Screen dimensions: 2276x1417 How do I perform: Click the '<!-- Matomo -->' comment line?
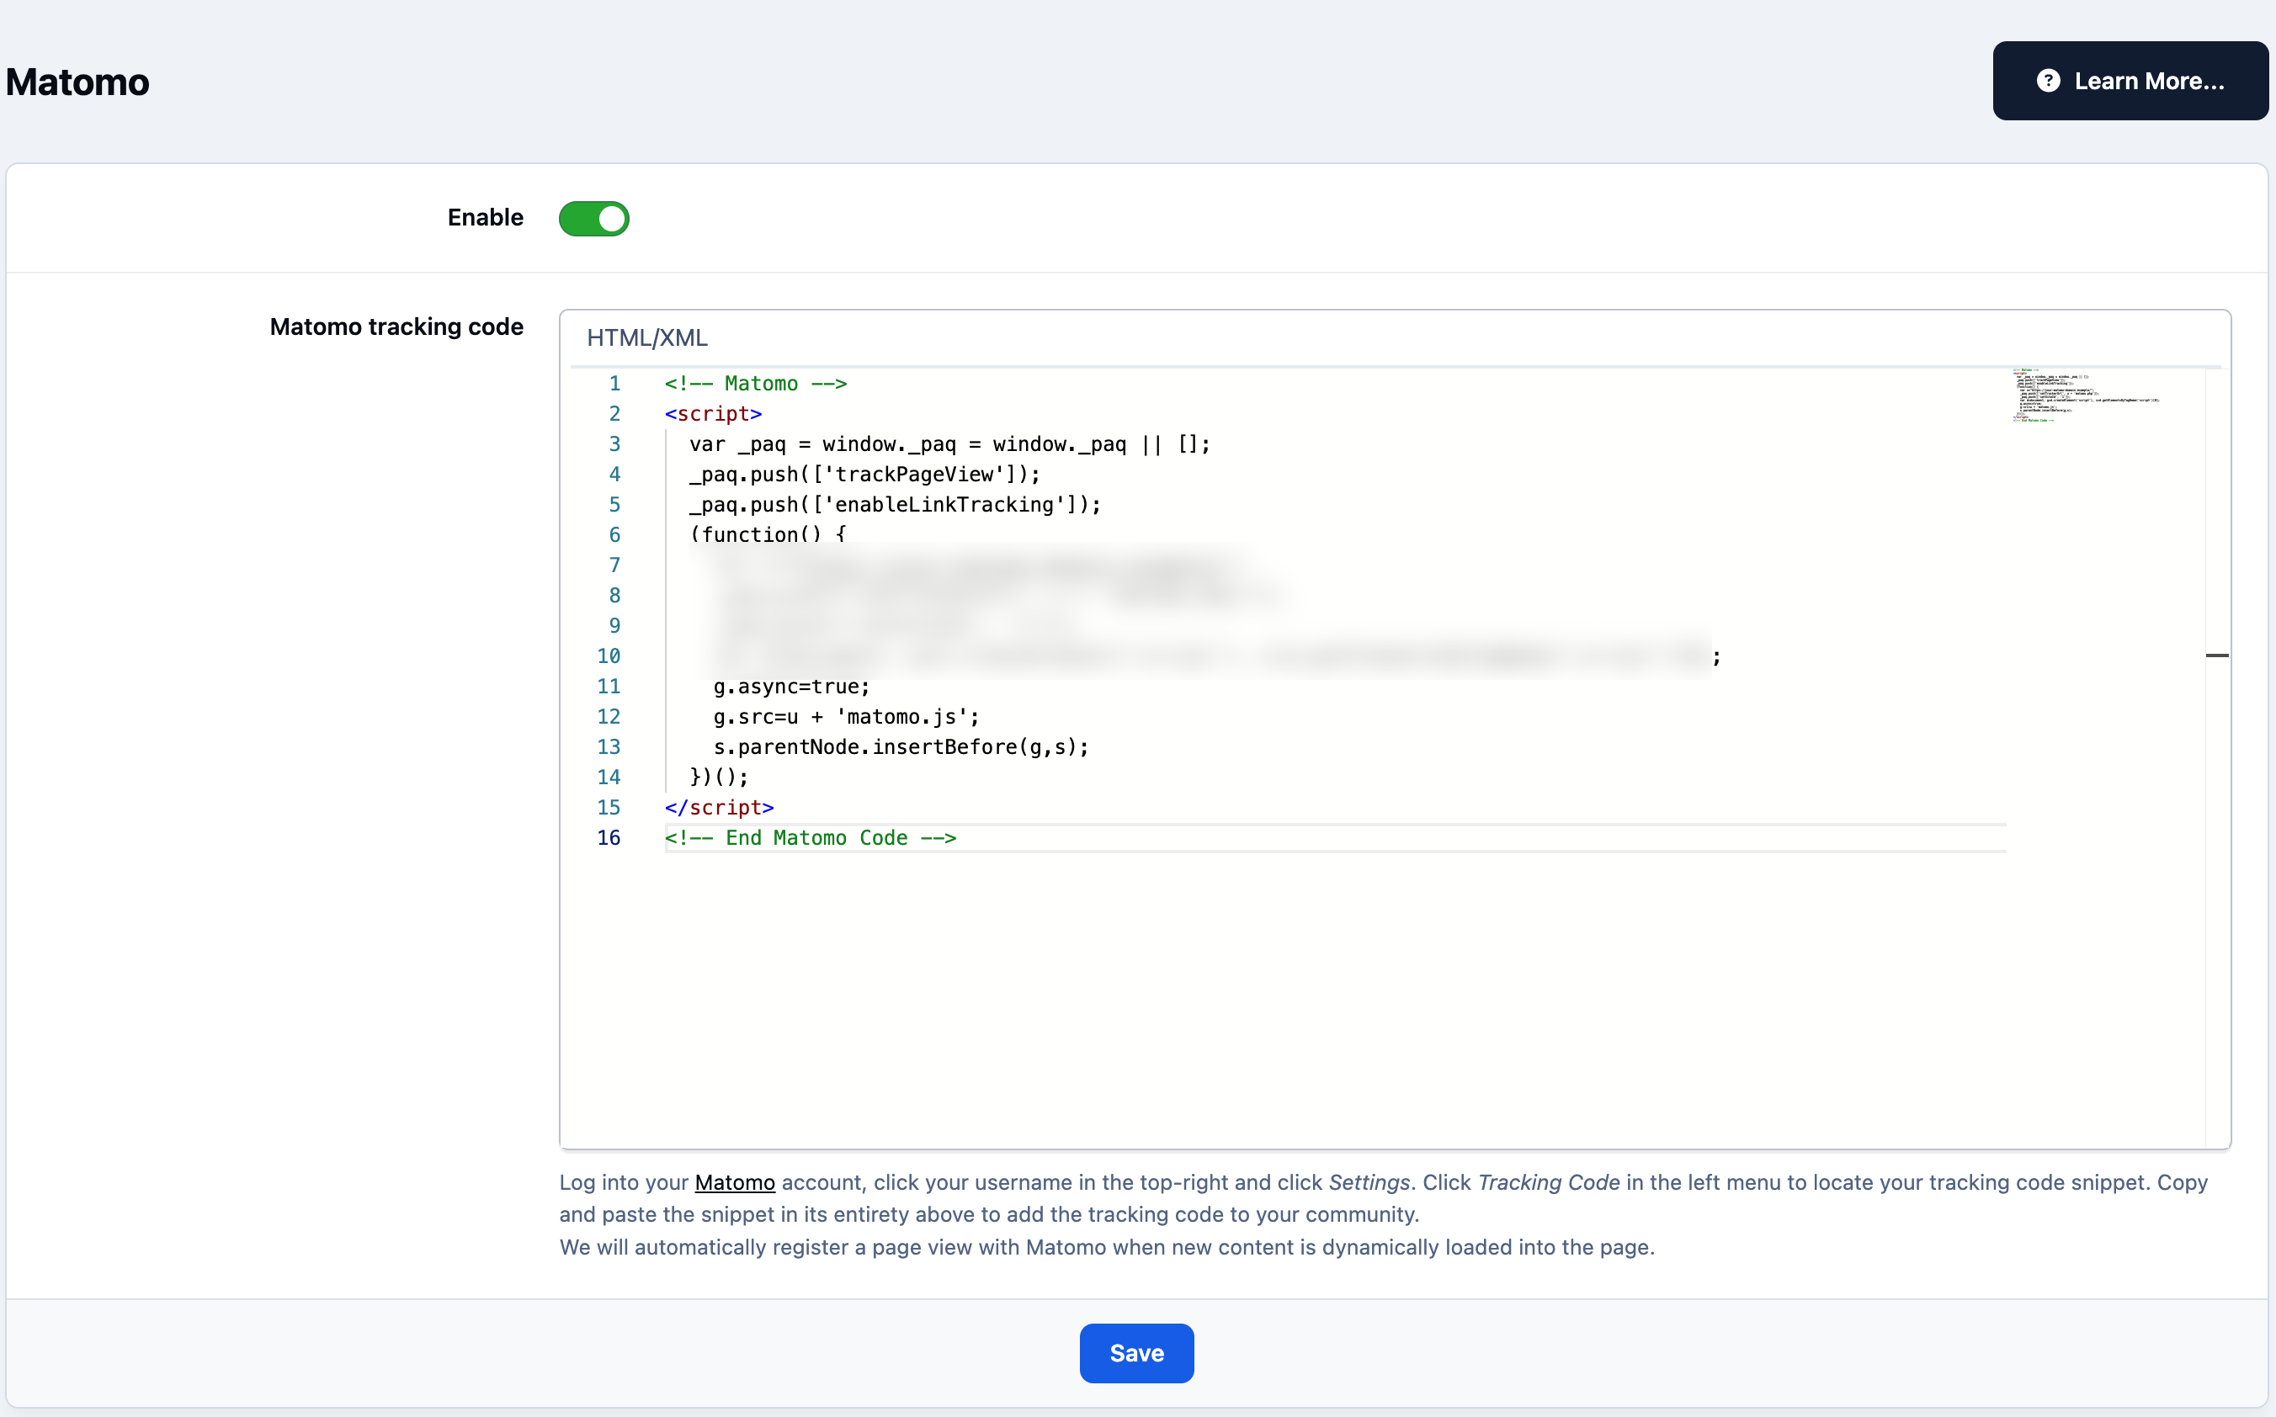(x=756, y=384)
